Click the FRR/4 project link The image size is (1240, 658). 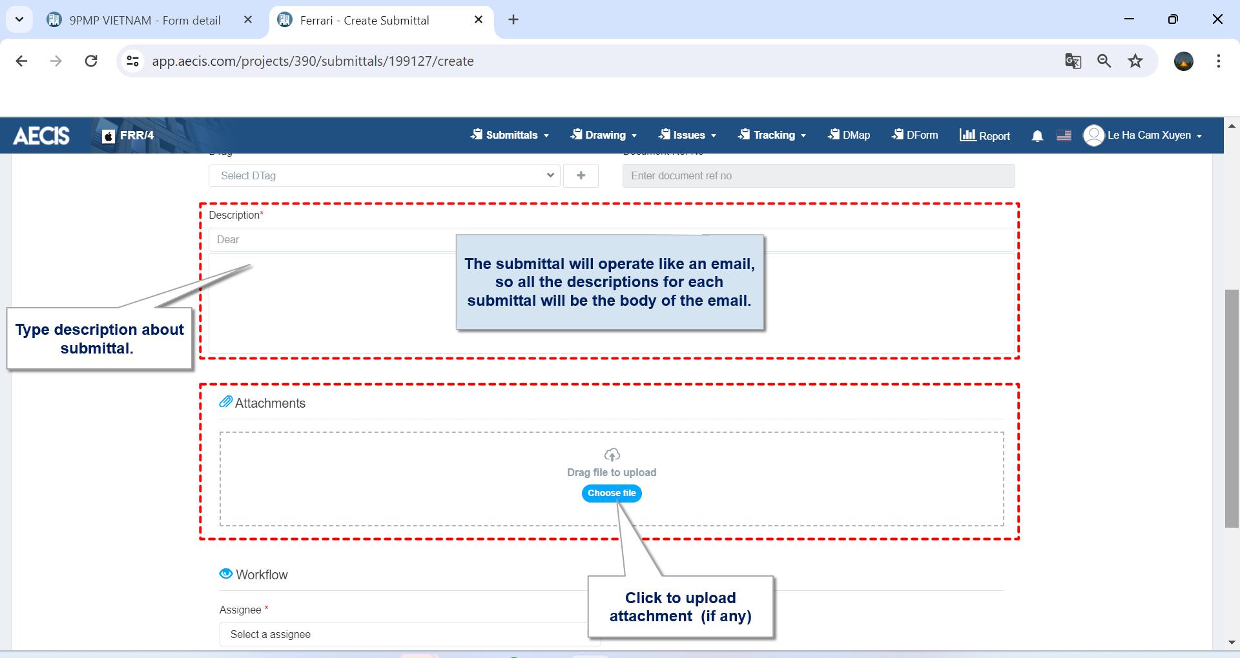128,135
